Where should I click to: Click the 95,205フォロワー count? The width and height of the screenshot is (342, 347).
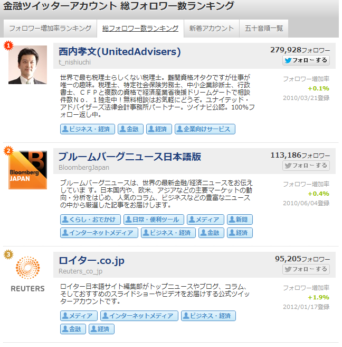click(302, 259)
